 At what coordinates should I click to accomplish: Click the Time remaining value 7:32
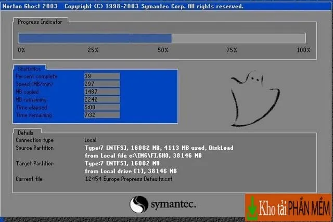point(102,115)
